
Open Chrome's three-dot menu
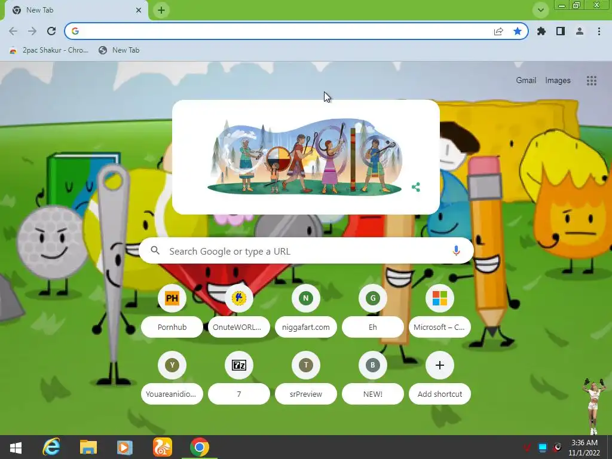(599, 31)
